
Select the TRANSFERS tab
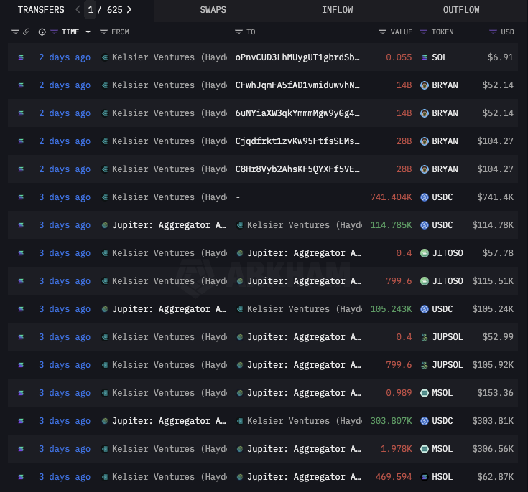coord(41,10)
